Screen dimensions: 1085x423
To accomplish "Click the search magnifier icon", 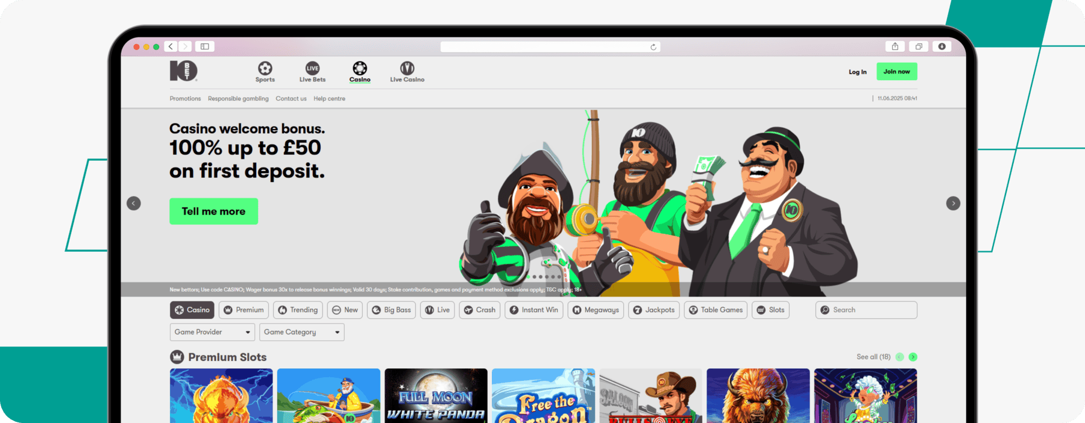I will [825, 310].
